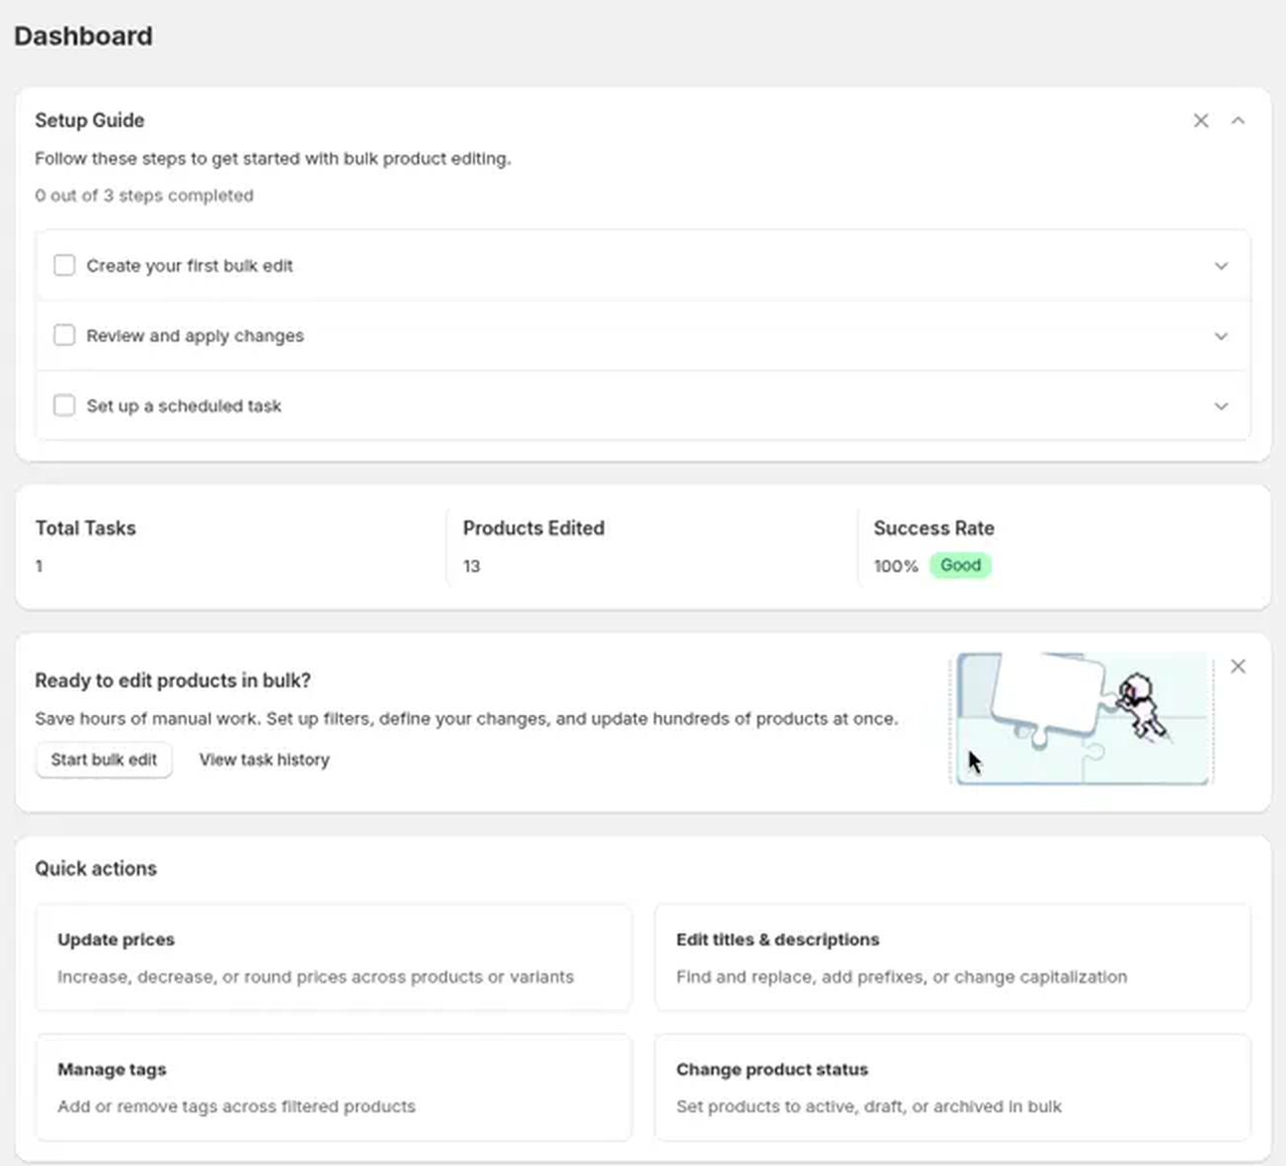
Task: Open View task history
Action: click(264, 760)
